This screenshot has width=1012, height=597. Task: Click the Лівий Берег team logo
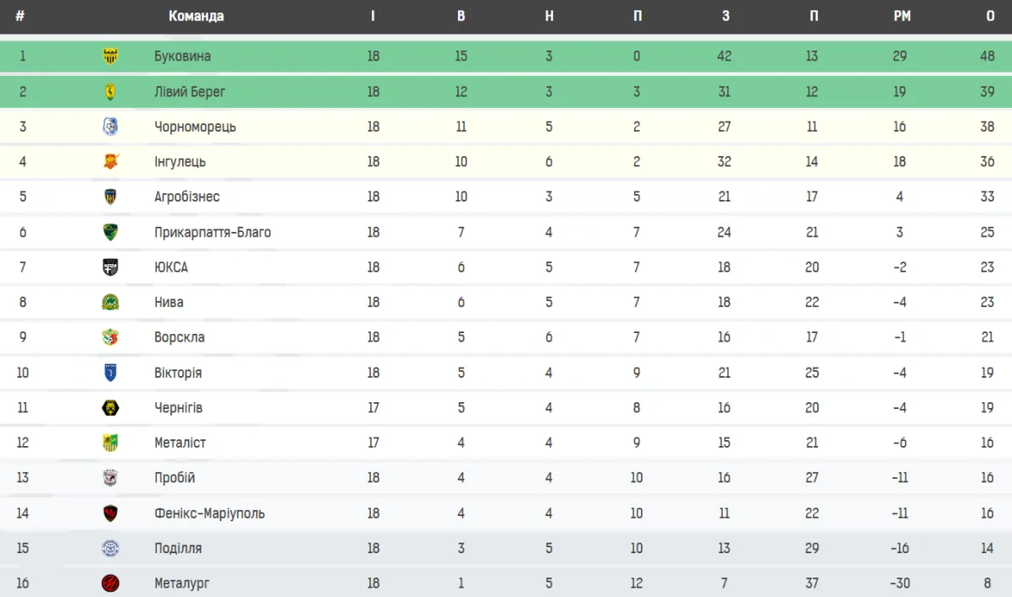110,92
